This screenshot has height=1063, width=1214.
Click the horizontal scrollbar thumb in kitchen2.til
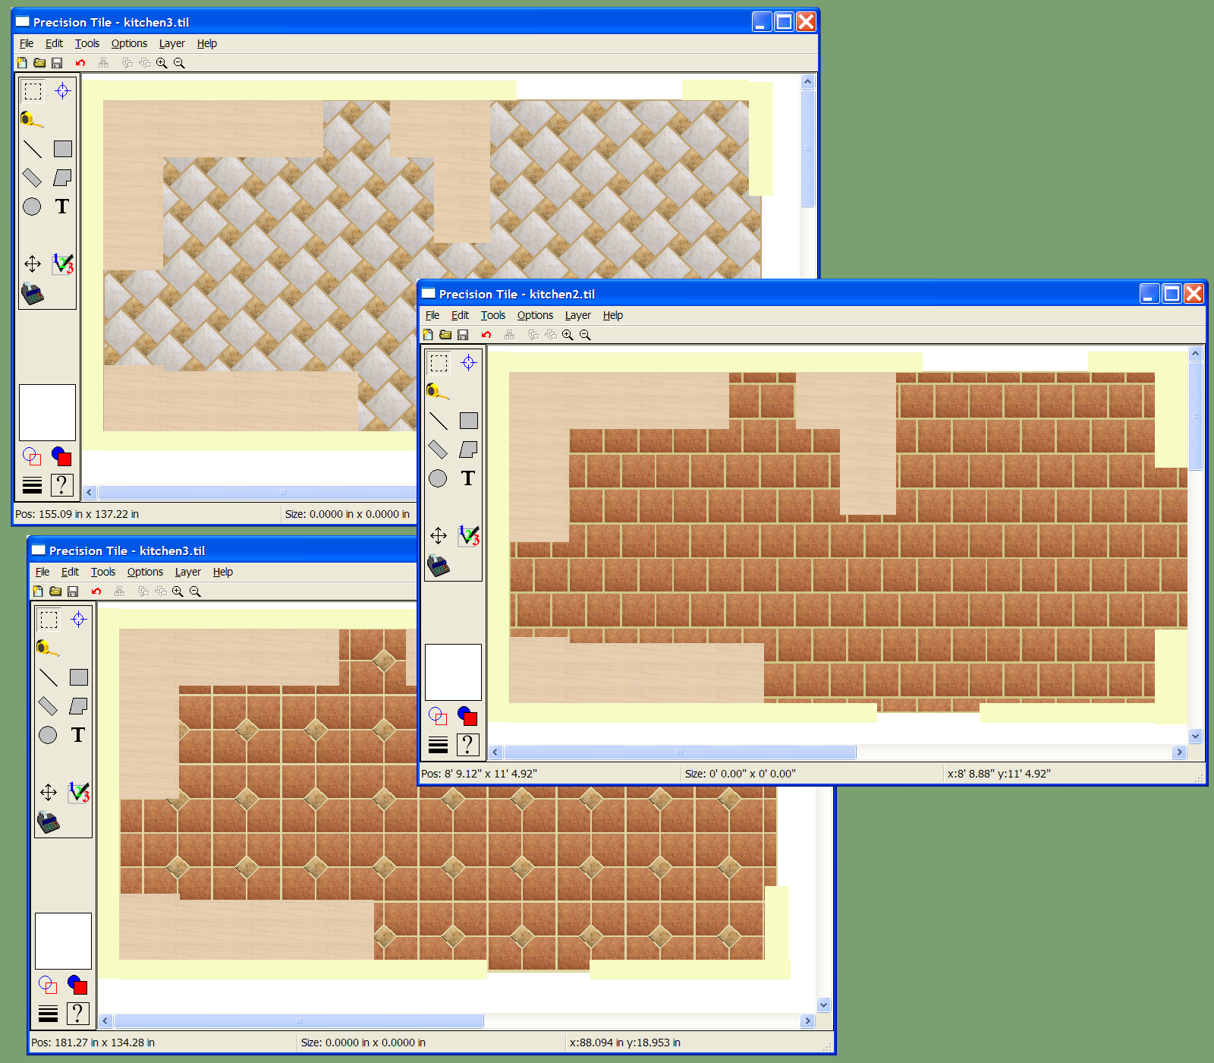click(x=680, y=752)
